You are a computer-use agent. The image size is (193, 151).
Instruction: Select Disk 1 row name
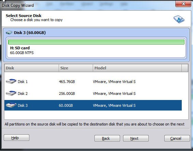point(23,82)
